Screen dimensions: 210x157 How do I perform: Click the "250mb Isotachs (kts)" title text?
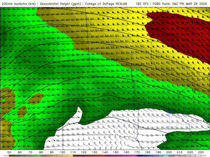19,4
